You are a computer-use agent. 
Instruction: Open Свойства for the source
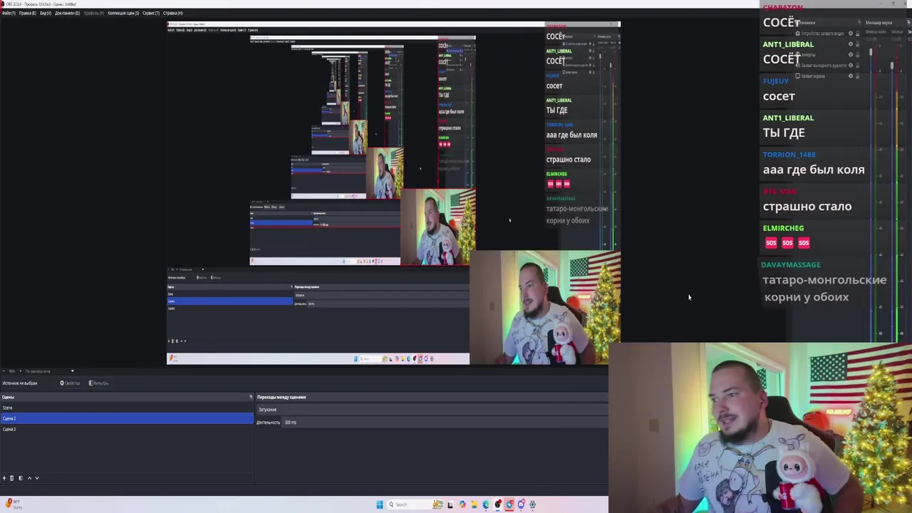tap(70, 383)
